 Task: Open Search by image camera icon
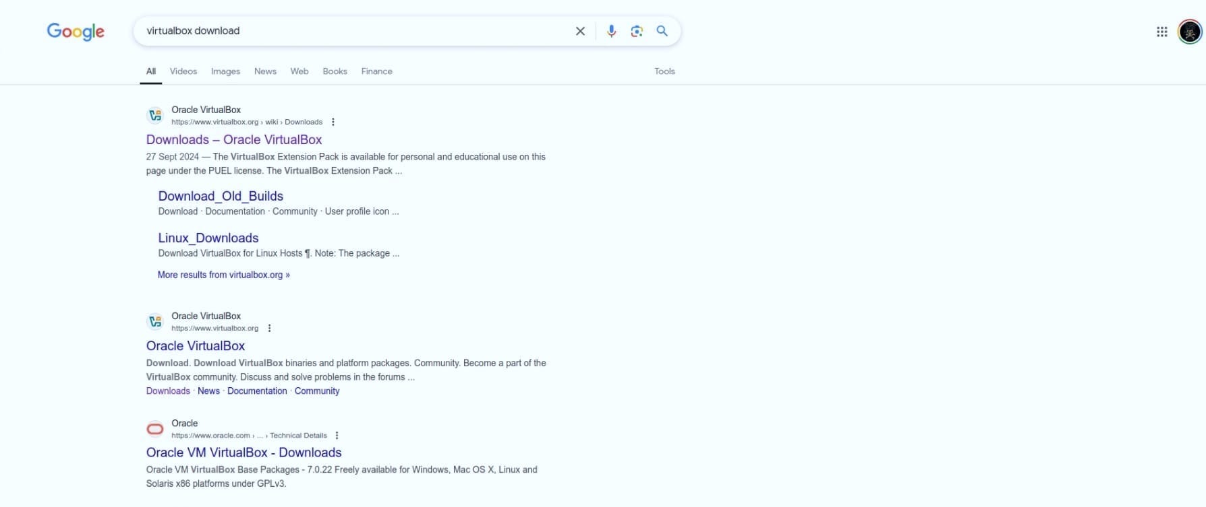(x=637, y=31)
